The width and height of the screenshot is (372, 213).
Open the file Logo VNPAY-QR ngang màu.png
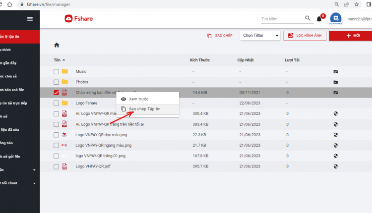(x=104, y=145)
